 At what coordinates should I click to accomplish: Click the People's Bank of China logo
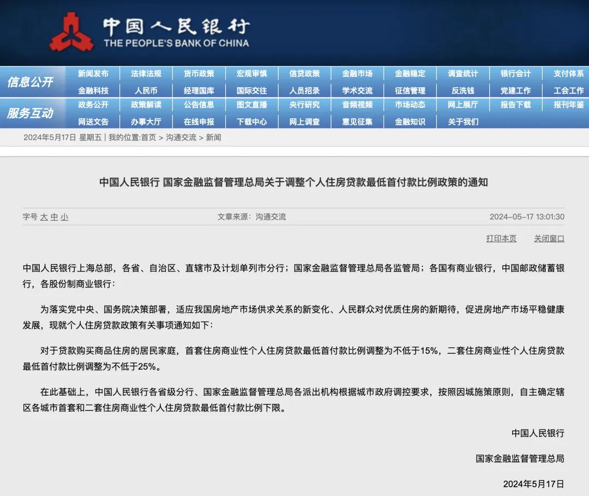(74, 30)
